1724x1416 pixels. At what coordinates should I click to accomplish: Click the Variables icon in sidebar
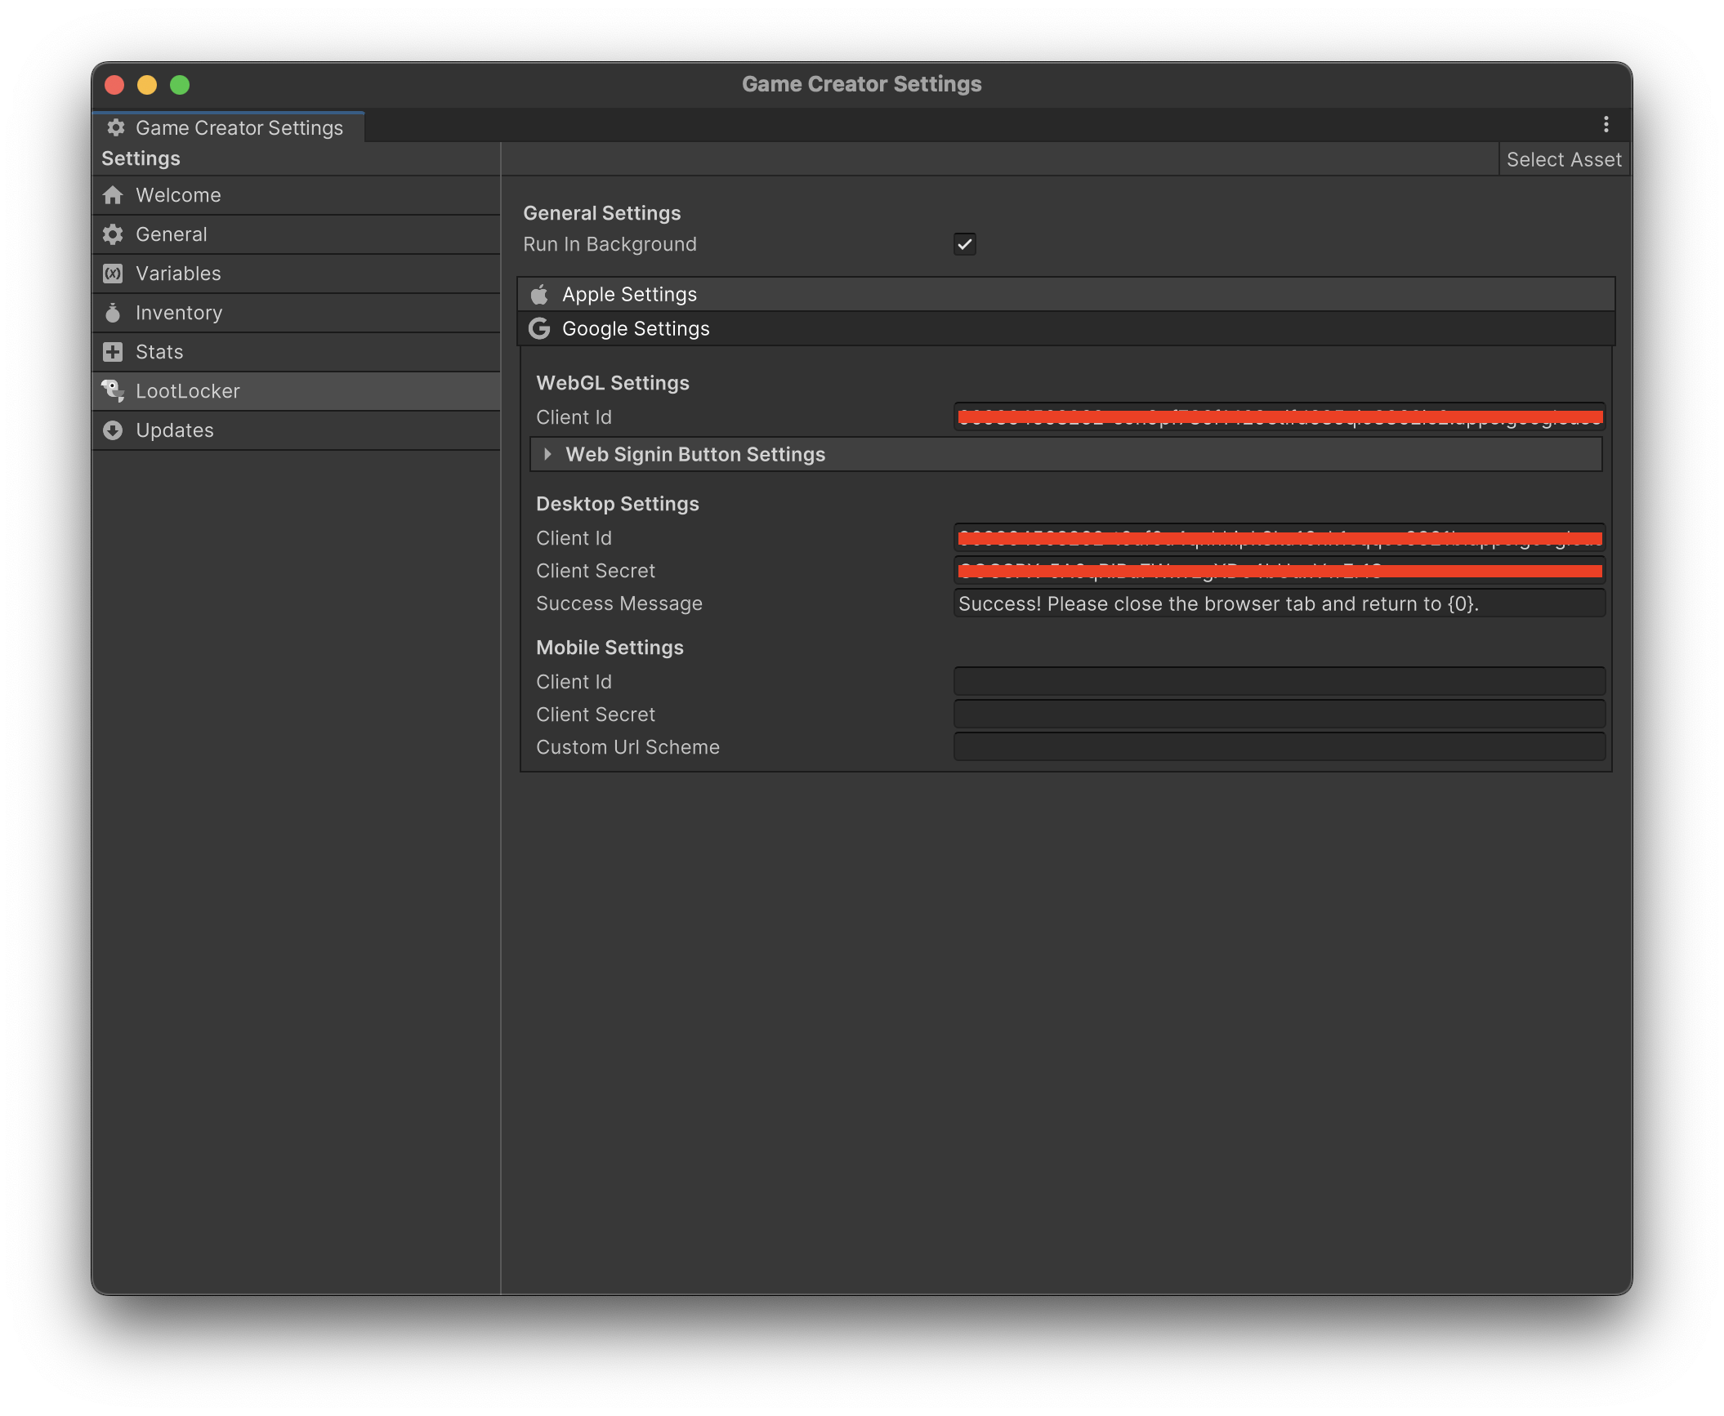coord(113,274)
